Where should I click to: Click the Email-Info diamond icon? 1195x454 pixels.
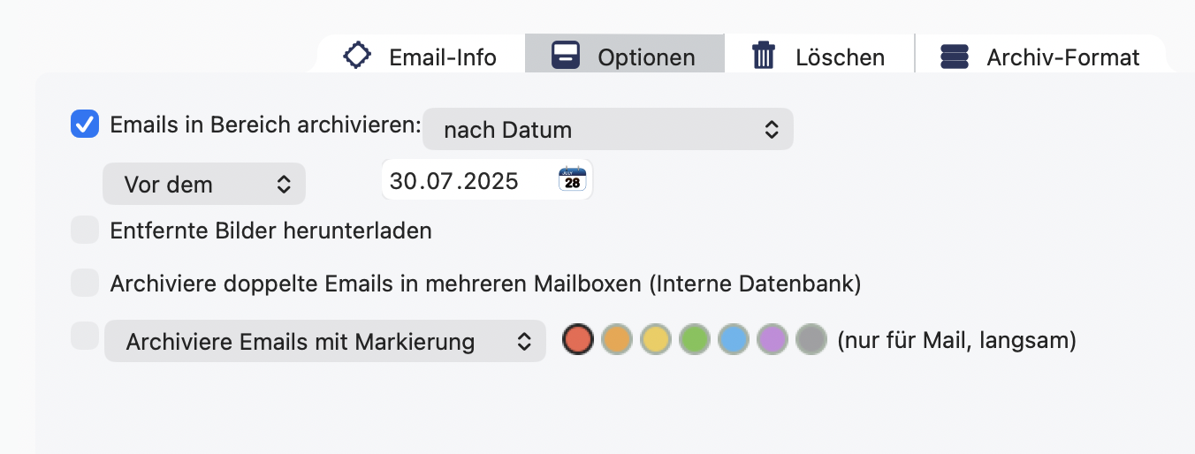click(356, 56)
